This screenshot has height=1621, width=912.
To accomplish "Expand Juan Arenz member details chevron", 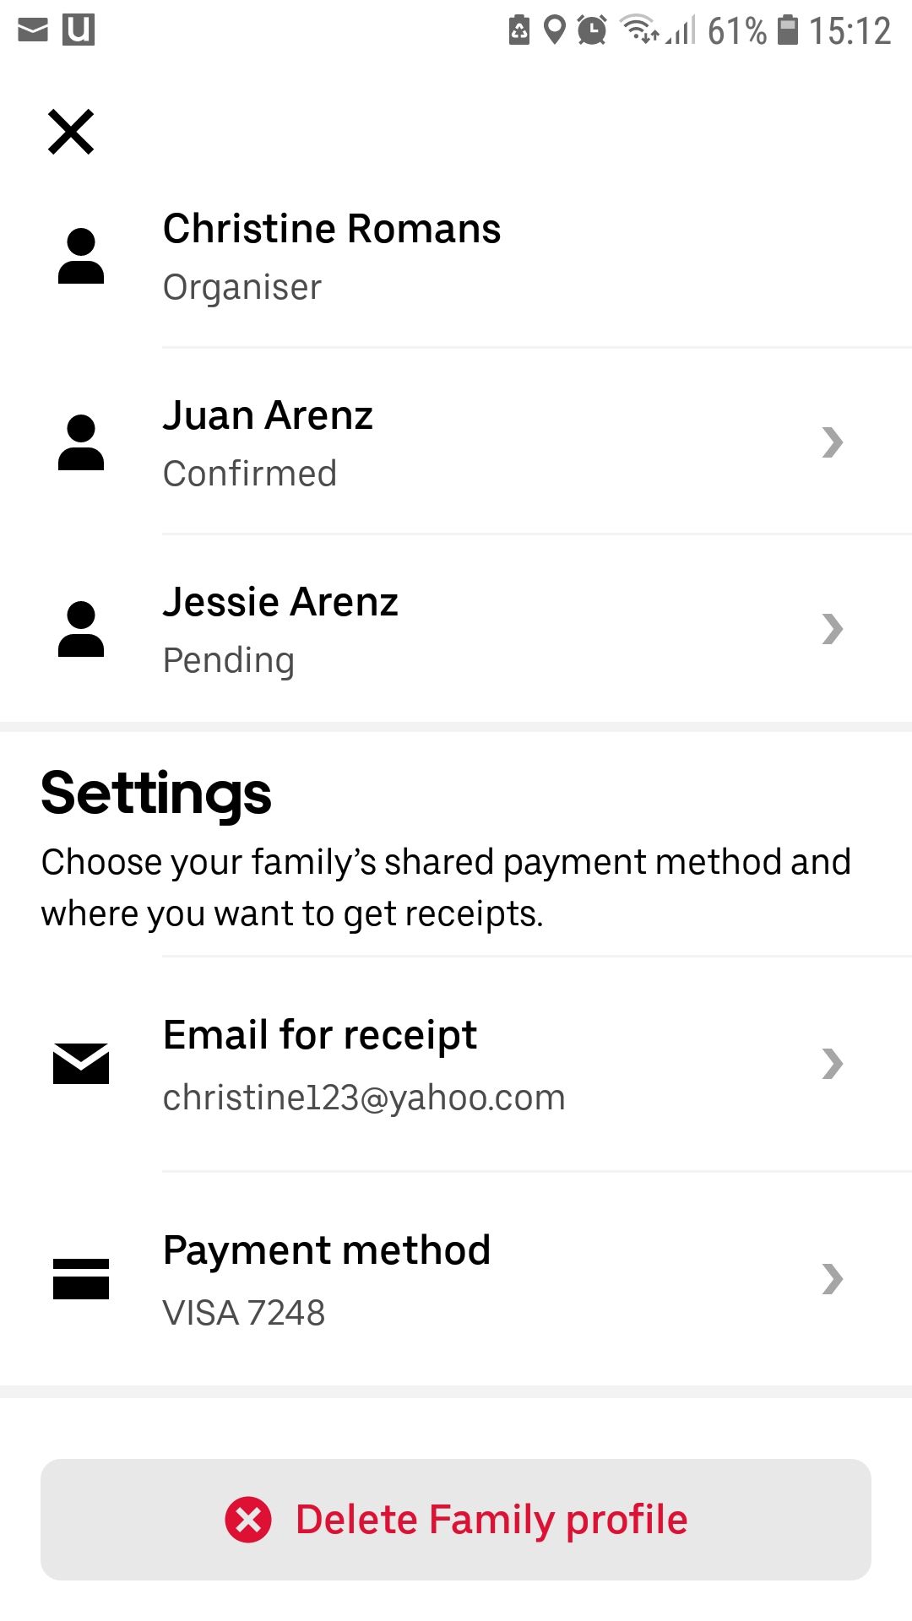I will 833,442.
